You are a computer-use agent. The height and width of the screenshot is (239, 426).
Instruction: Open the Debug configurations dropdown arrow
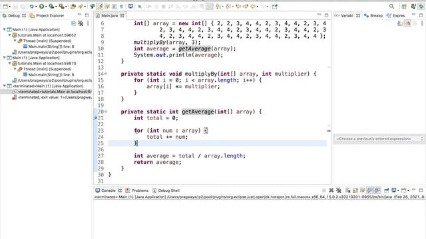[x=36, y=7]
